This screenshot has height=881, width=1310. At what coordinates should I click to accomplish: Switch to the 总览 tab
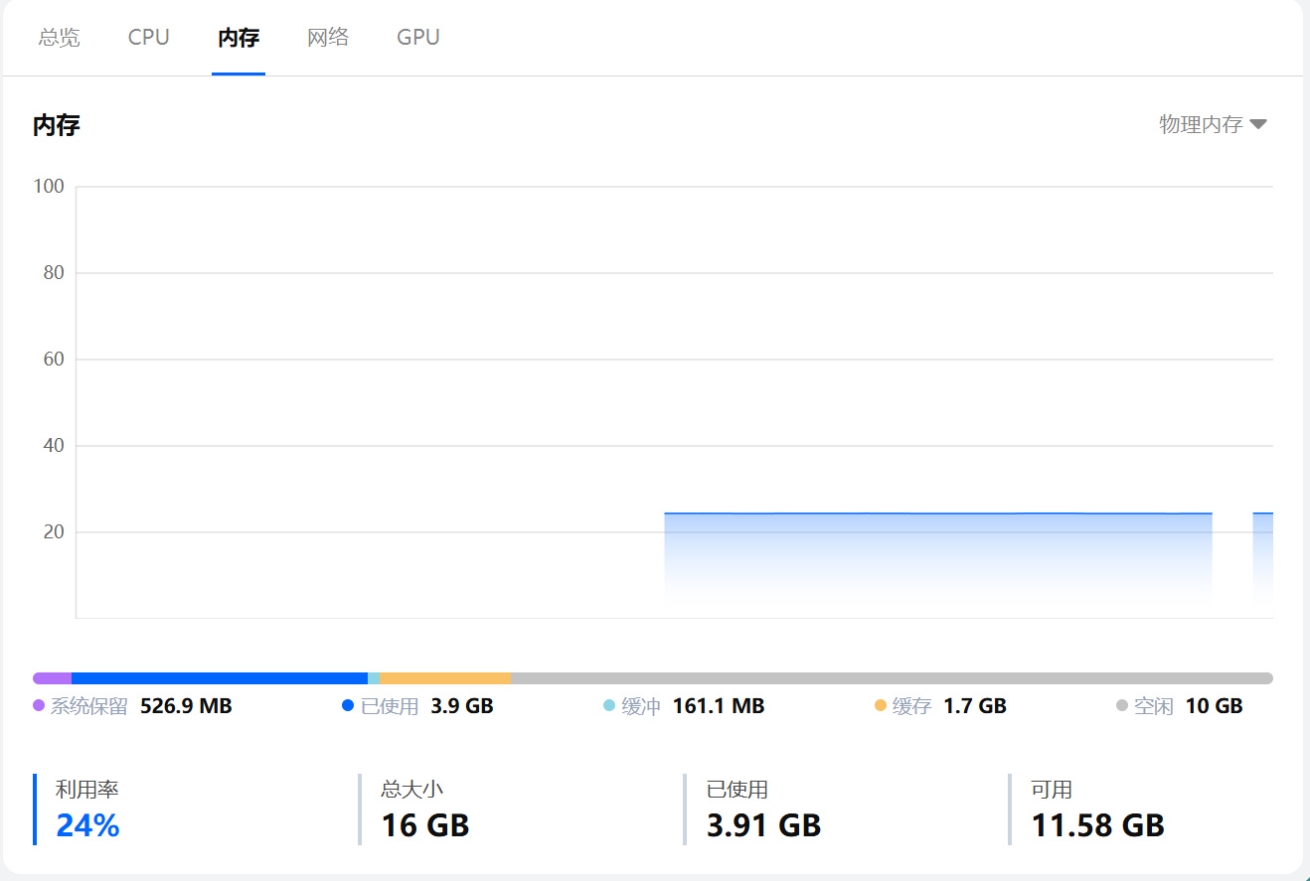pyautogui.click(x=59, y=38)
